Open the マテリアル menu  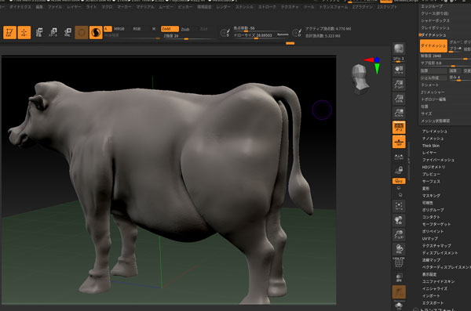tap(145, 6)
